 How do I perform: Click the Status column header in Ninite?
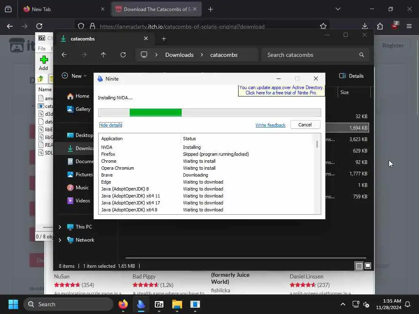tap(246, 139)
